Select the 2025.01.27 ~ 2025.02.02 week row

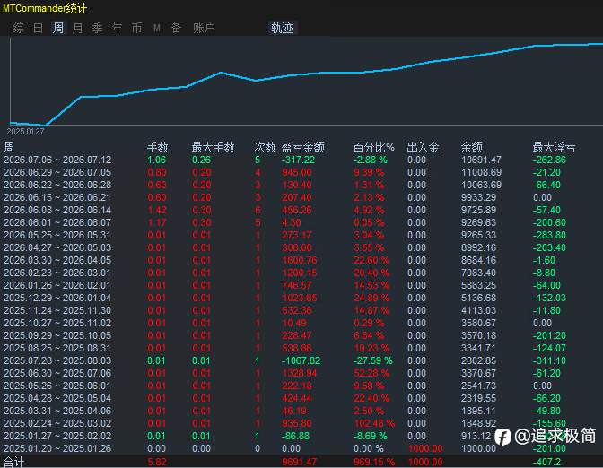[301, 436]
